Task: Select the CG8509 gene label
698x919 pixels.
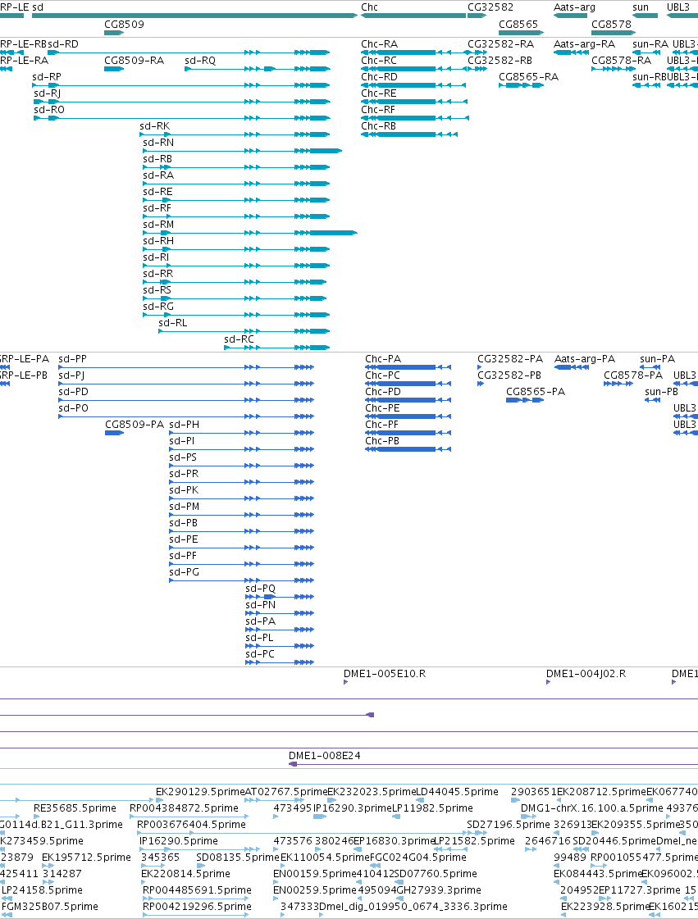Action: pyautogui.click(x=124, y=24)
